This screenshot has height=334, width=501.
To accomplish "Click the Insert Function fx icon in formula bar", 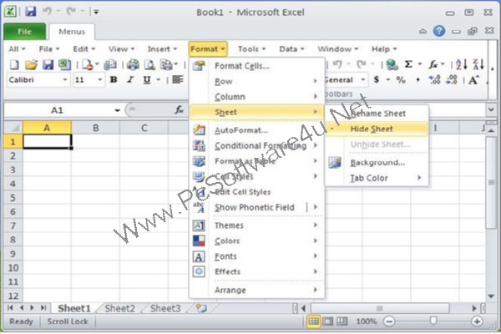I will coord(179,110).
